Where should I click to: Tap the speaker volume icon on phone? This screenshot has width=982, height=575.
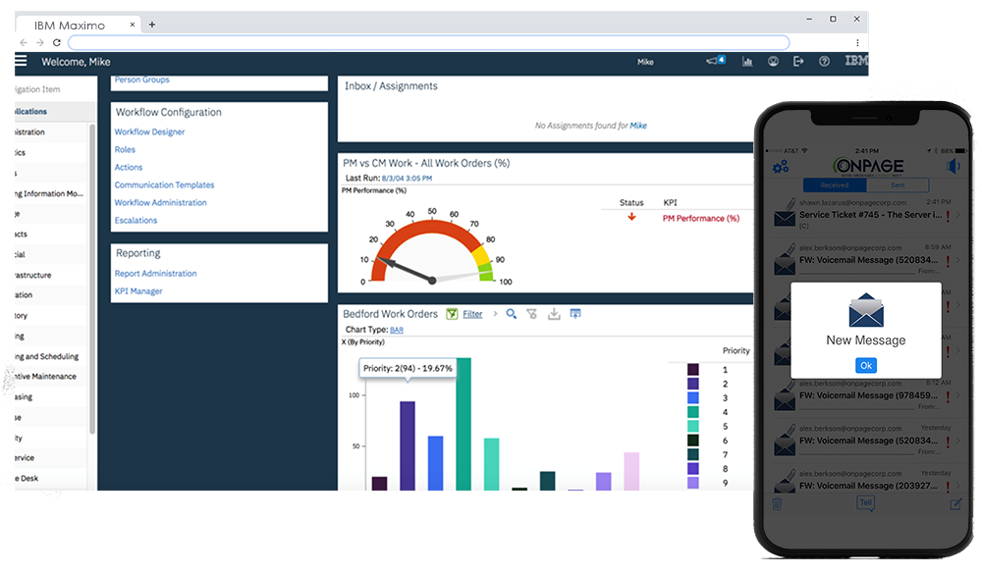pyautogui.click(x=954, y=166)
